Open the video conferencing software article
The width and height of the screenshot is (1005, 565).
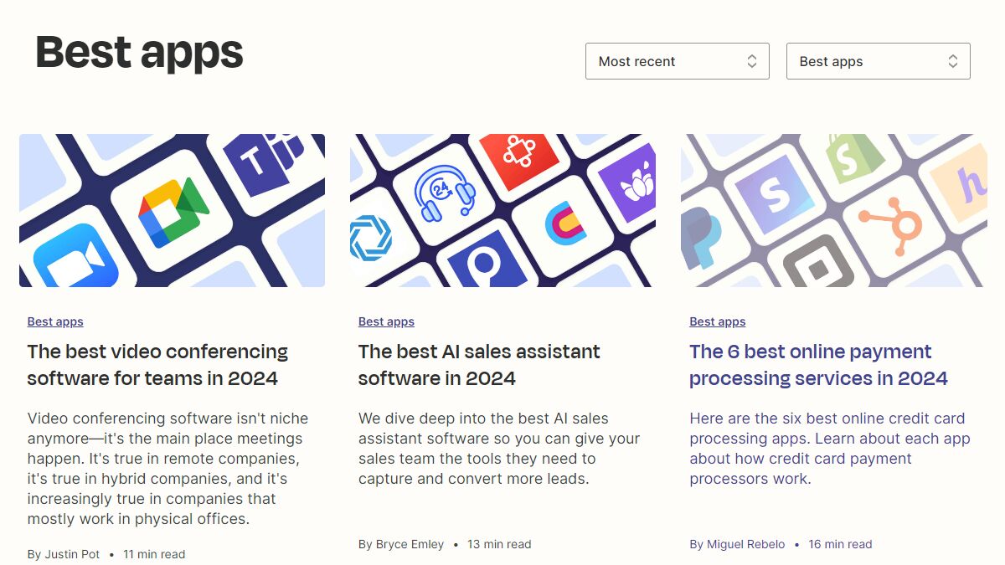pyautogui.click(x=157, y=365)
